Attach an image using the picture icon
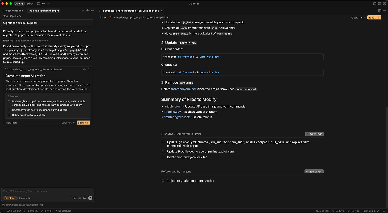Screen dimensions: 388x213 (x=85, y=198)
